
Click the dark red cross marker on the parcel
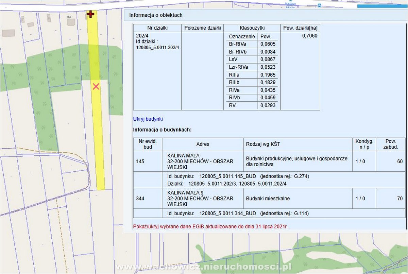[x=90, y=14]
